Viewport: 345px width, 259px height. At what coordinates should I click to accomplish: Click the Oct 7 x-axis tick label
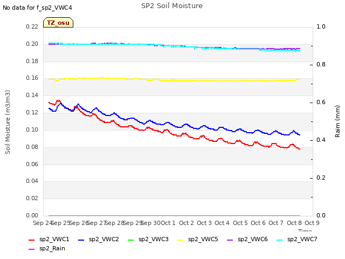[276, 223]
